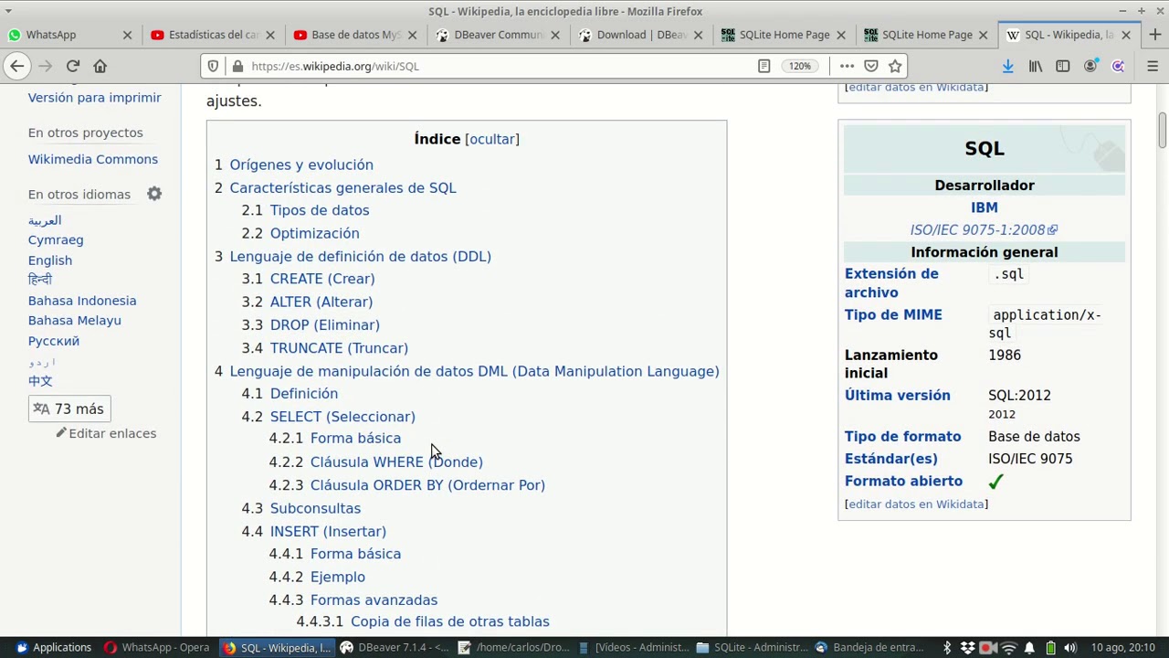Image resolution: width=1169 pixels, height=658 pixels.
Task: Open the Firefox home page icon
Action: [x=100, y=66]
